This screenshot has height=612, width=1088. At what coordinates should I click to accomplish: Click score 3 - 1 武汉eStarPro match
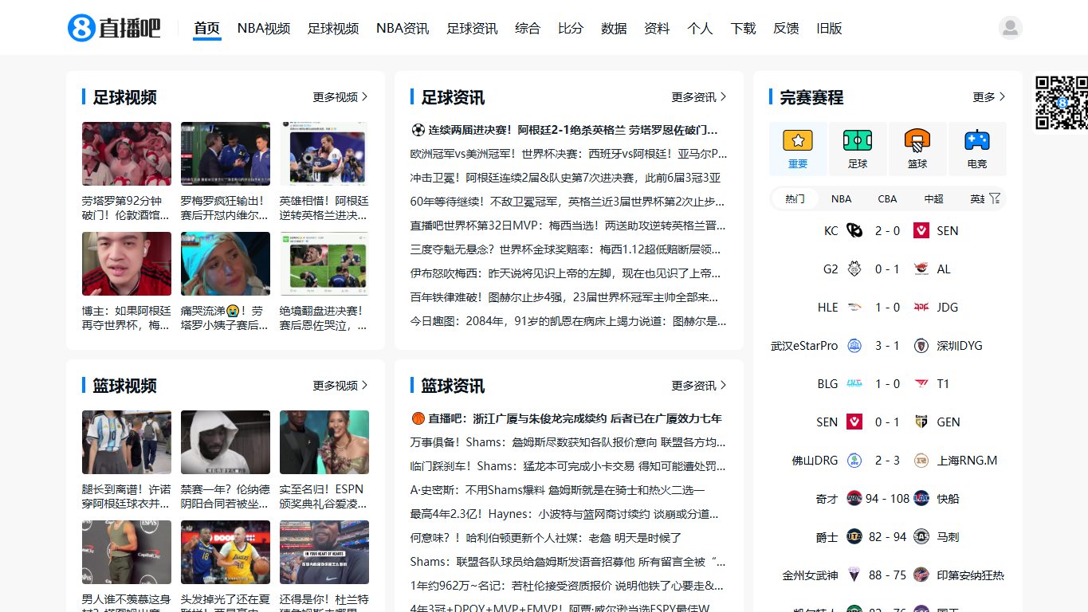coord(887,346)
